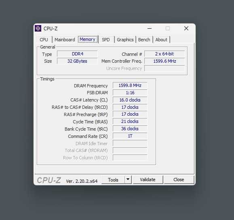Click the Command Rate (CR) label
234x220 pixels.
[x=88, y=136]
